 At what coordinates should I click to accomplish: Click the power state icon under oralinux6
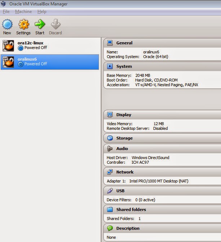[21, 64]
